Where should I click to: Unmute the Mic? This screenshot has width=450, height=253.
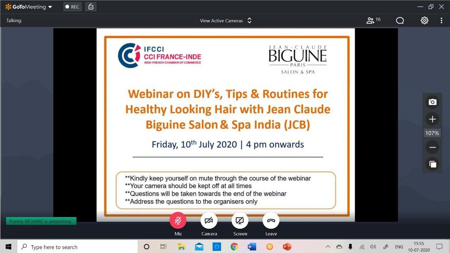[x=178, y=221]
